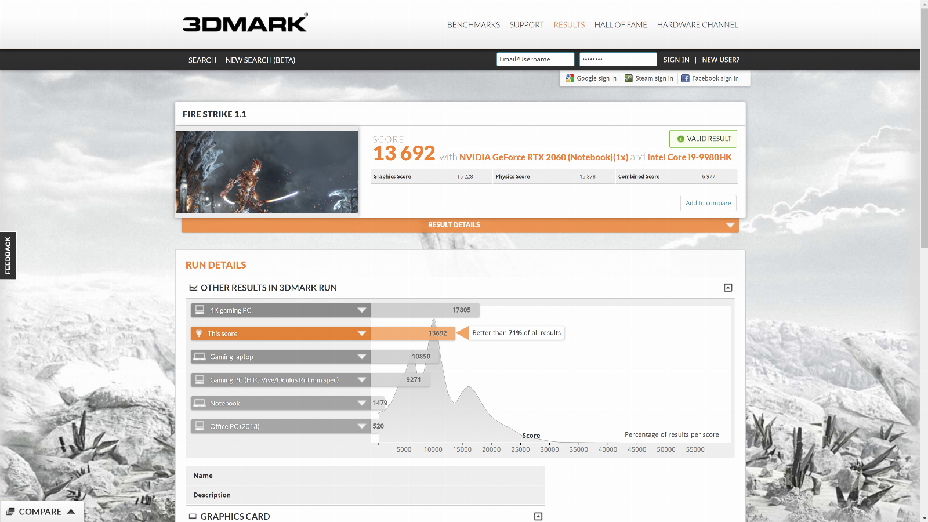This screenshot has width=928, height=522.
Task: Click the 4K gaming PC monitor icon
Action: click(x=200, y=310)
